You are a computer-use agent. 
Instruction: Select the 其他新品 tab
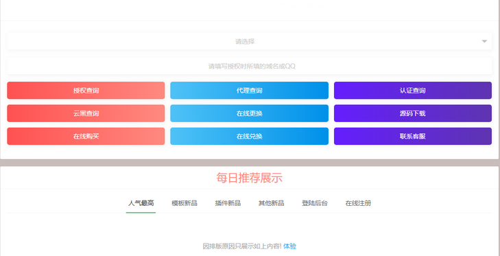click(271, 203)
